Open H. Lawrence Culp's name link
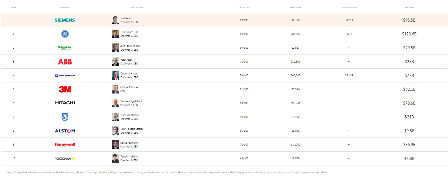448x179 pixels. click(x=129, y=32)
